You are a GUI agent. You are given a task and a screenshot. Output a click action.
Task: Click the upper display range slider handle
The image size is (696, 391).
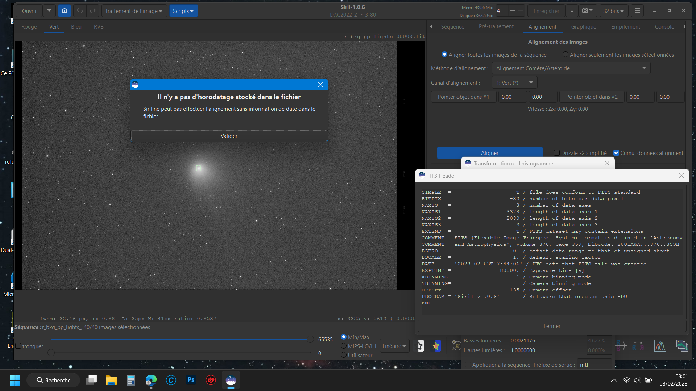tap(310, 339)
